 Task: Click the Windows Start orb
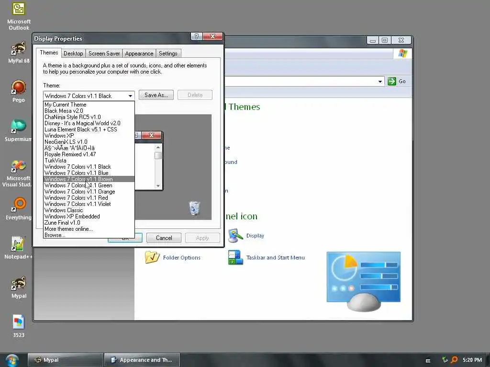12,360
